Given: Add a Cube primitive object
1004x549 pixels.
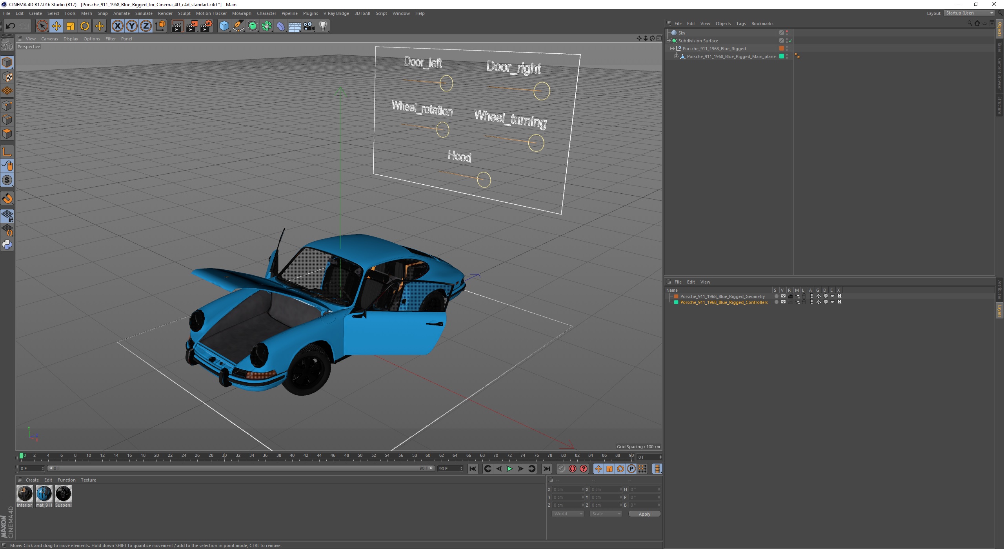Looking at the screenshot, I should tap(224, 26).
